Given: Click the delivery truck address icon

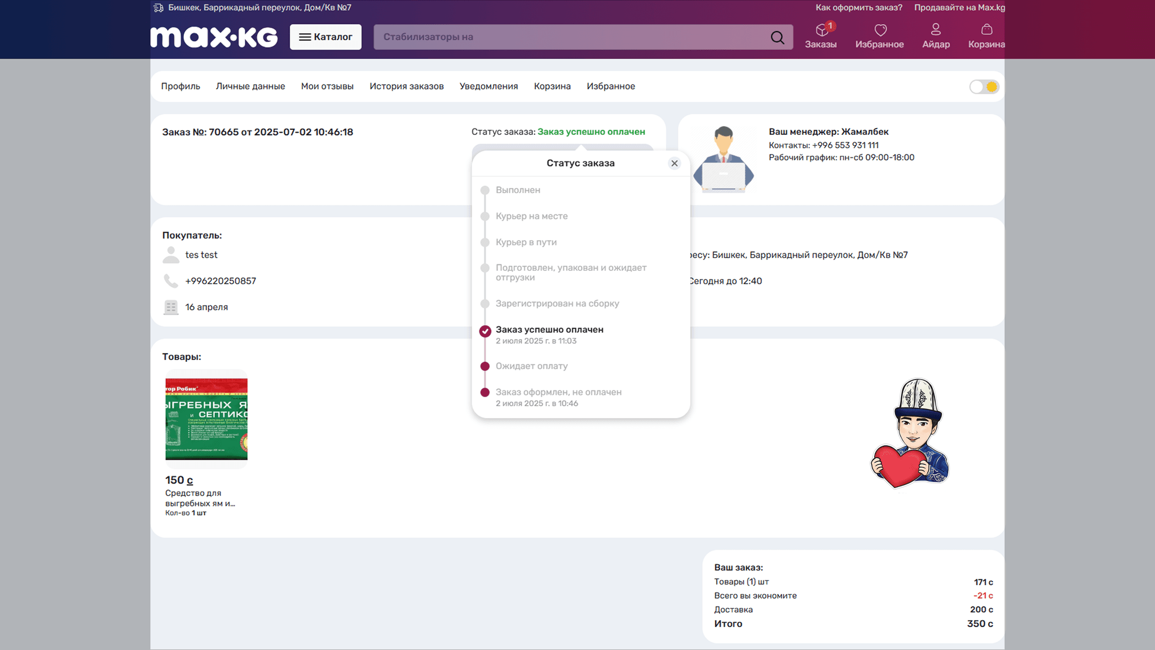Looking at the screenshot, I should coord(158,8).
